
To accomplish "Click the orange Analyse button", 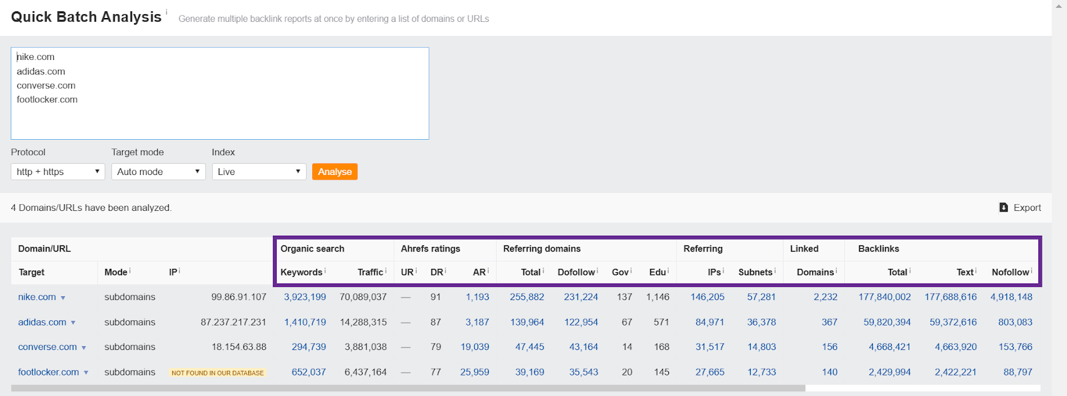I will tap(335, 172).
